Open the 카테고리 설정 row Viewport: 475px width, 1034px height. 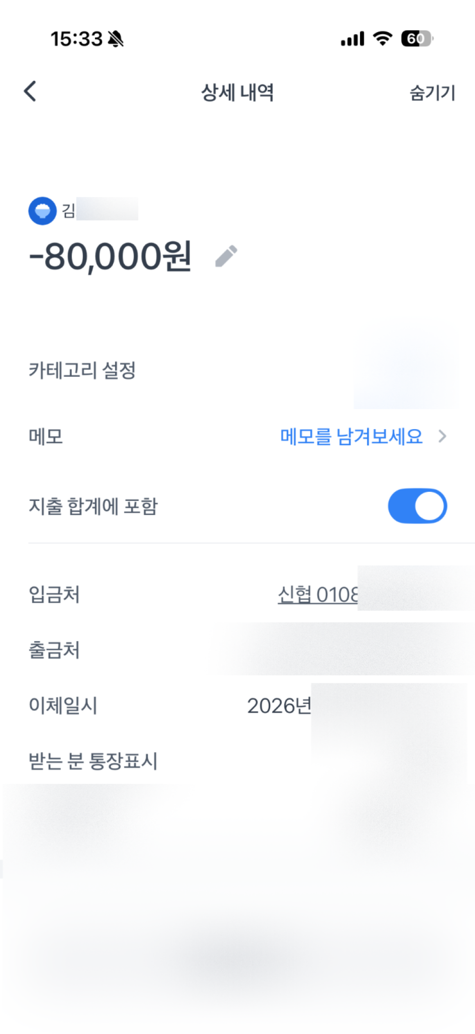[83, 370]
